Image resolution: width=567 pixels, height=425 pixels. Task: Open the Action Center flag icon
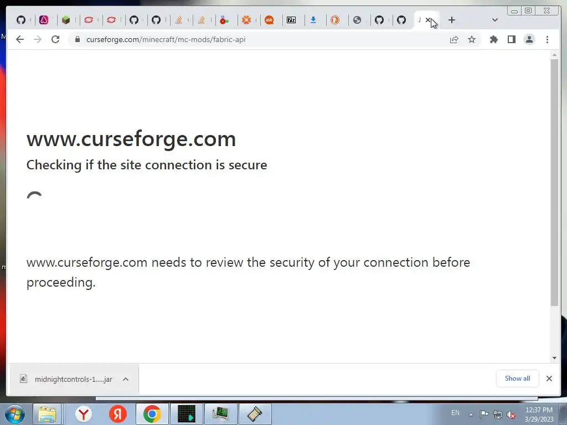484,414
